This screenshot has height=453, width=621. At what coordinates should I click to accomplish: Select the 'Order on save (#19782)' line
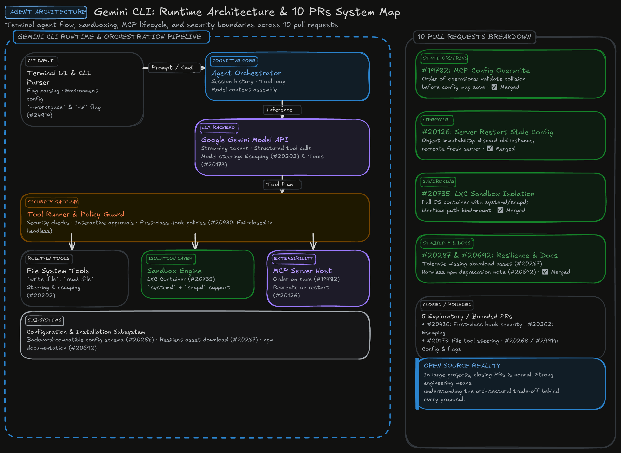[x=306, y=279]
